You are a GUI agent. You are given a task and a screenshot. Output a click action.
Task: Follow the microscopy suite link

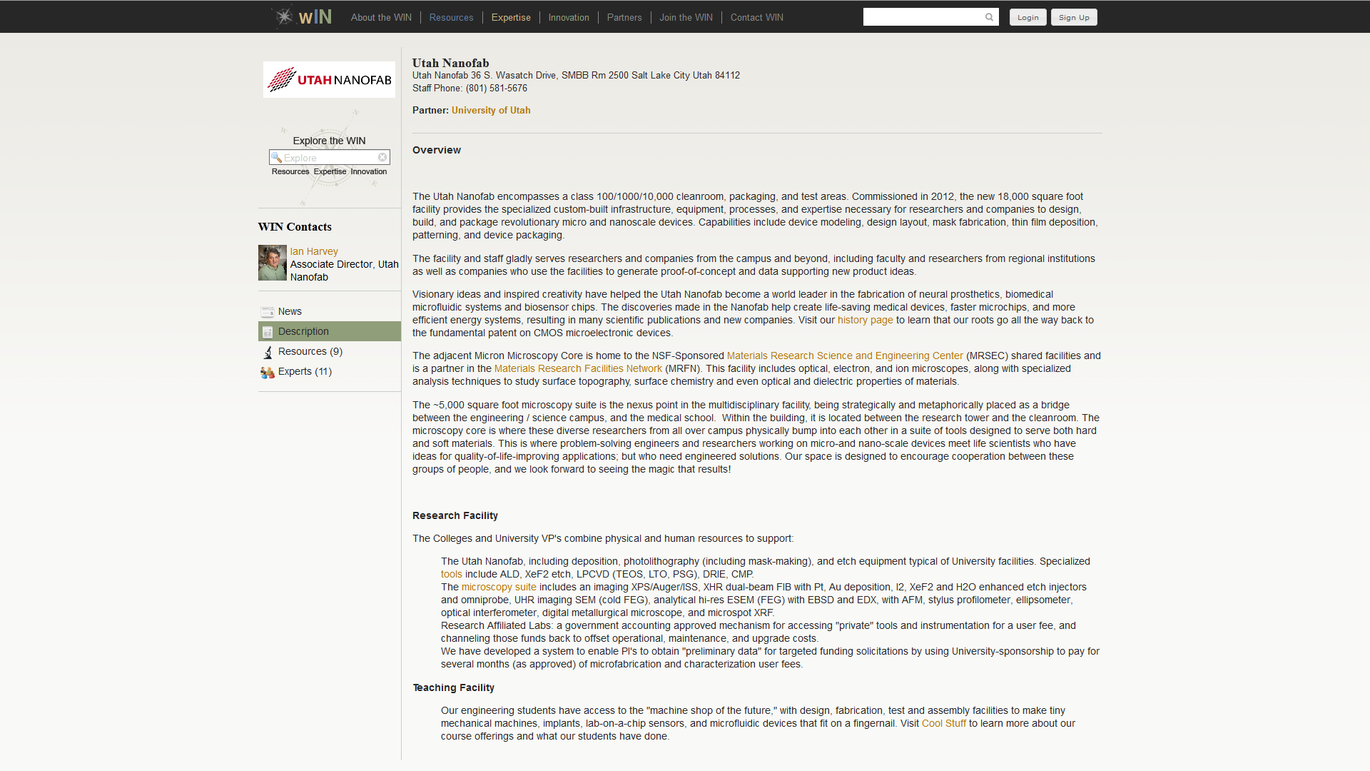[x=499, y=587]
